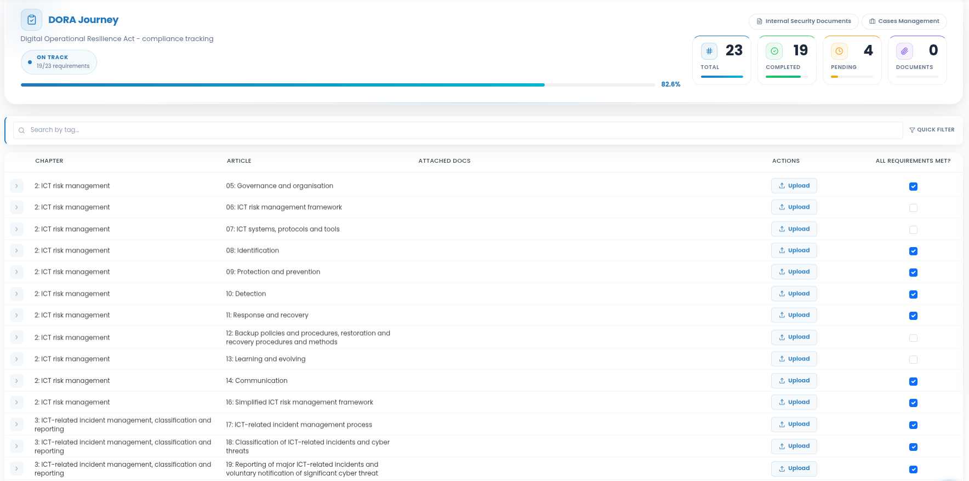Click the All Requirements Met? column header

point(913,161)
